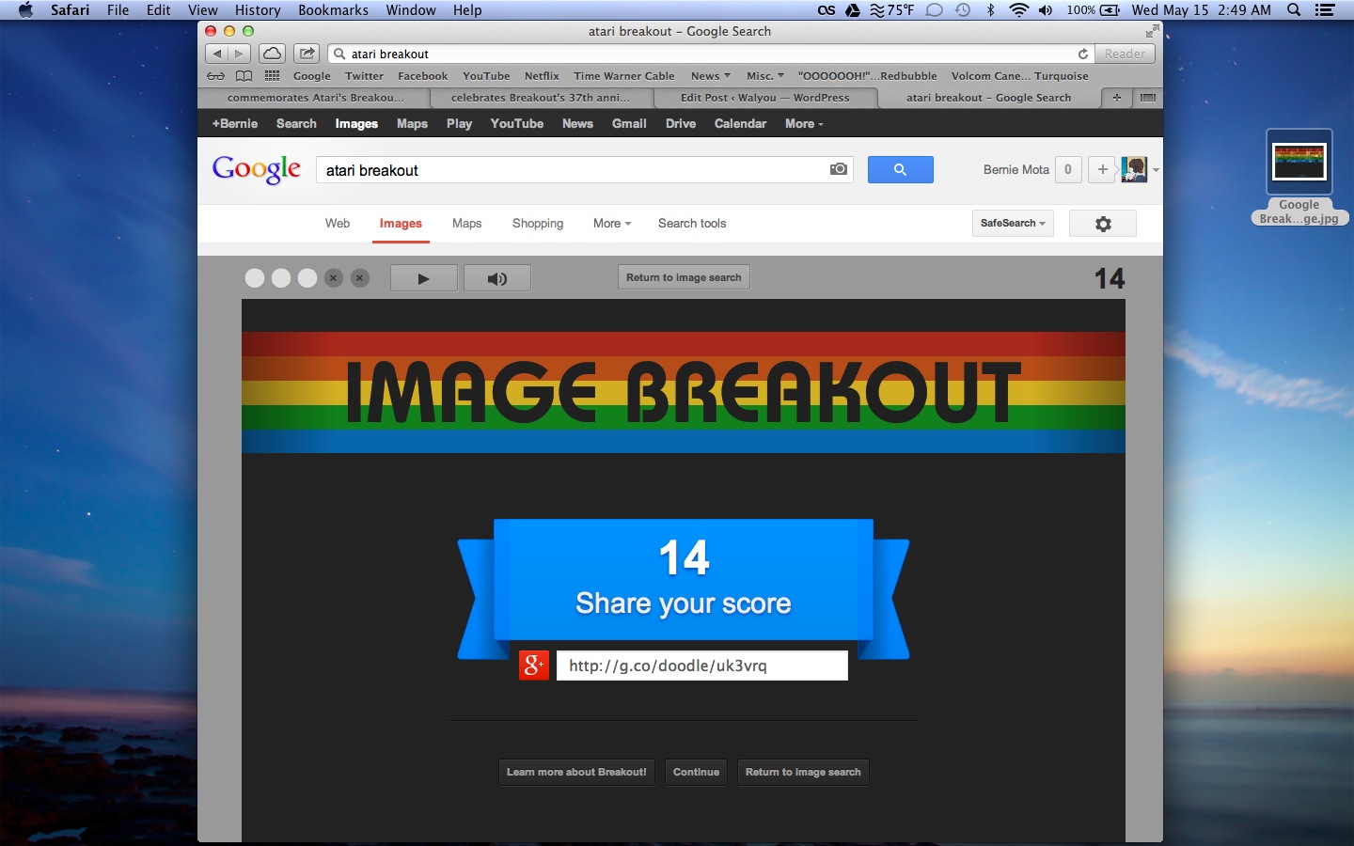Image resolution: width=1354 pixels, height=846 pixels.
Task: Switch to the Edit Post WordPress tab
Action: click(764, 98)
